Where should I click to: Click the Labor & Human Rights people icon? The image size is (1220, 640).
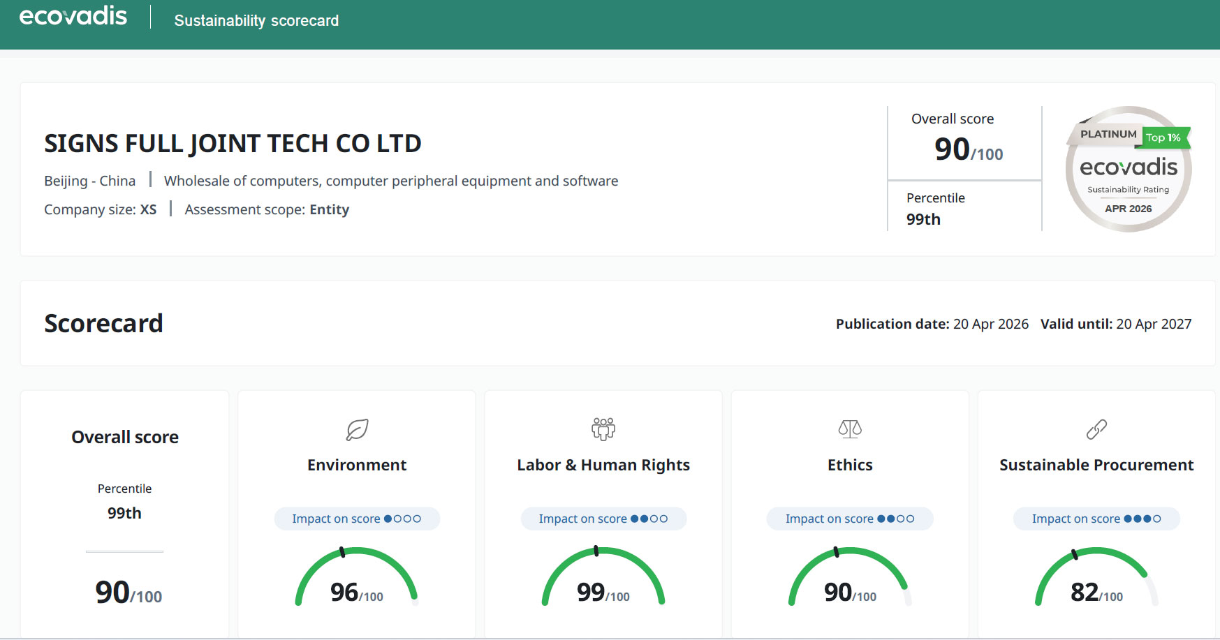(603, 429)
